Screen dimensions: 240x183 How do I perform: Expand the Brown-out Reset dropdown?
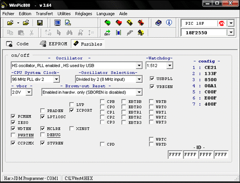(x=139, y=92)
